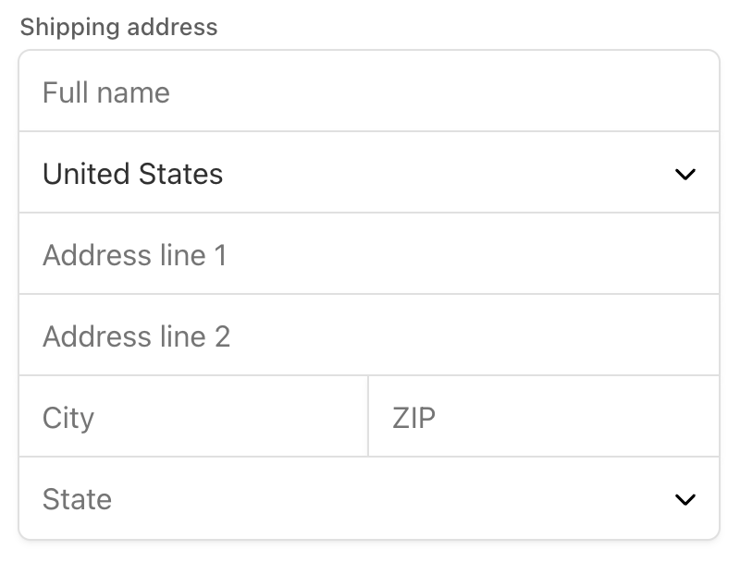This screenshot has height=562, width=740.
Task: Open the United States country dropdown
Action: [x=368, y=174]
